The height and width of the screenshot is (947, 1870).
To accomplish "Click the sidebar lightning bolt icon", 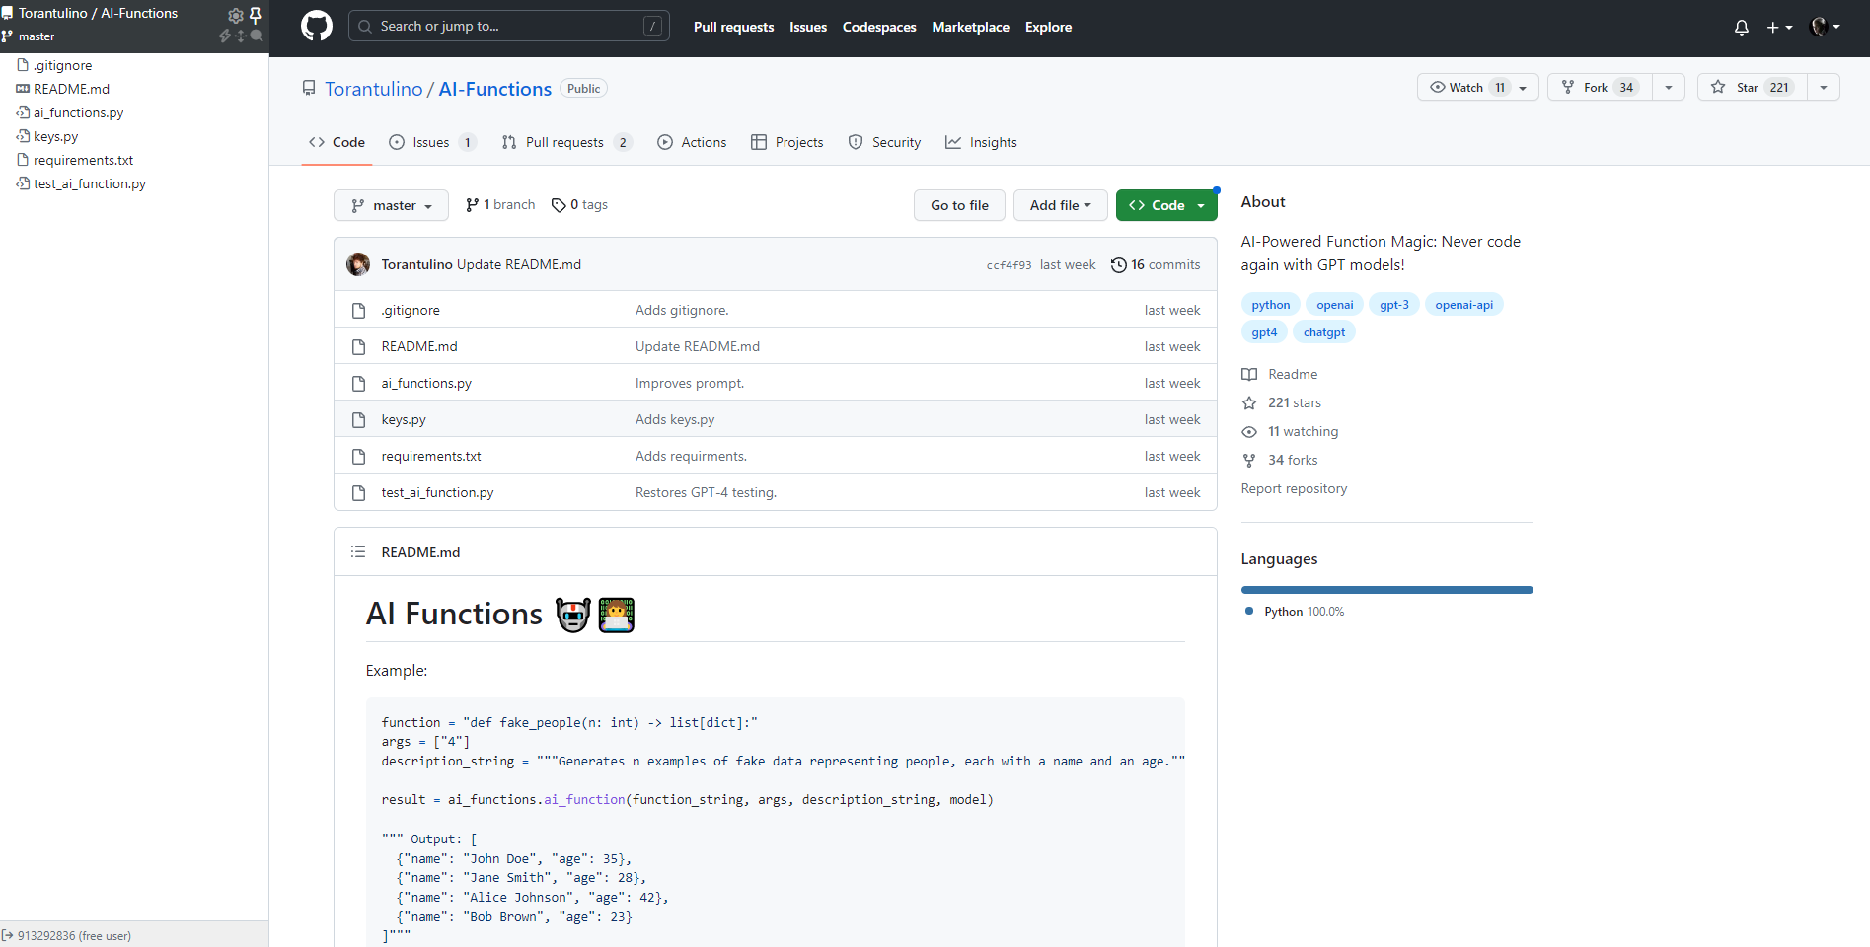I will 225,36.
